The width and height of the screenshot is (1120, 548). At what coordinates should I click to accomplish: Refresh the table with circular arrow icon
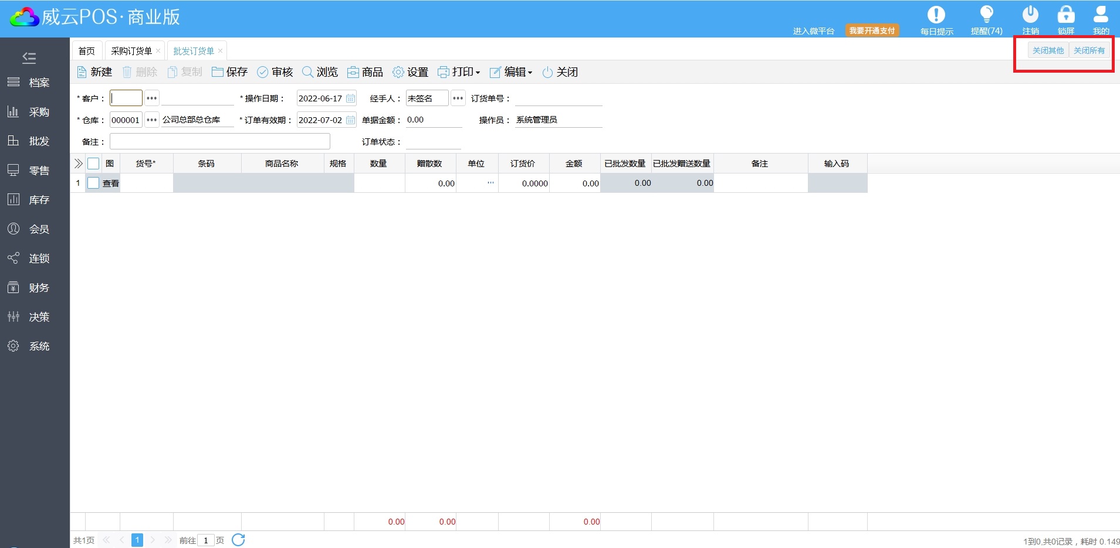click(238, 540)
